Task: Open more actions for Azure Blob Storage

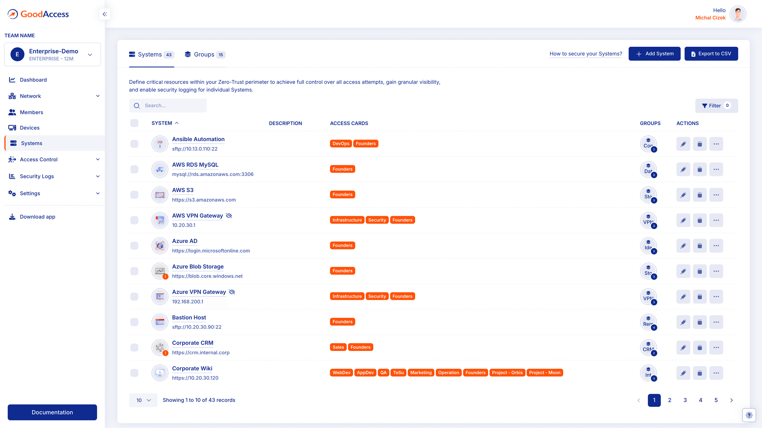Action: click(716, 271)
